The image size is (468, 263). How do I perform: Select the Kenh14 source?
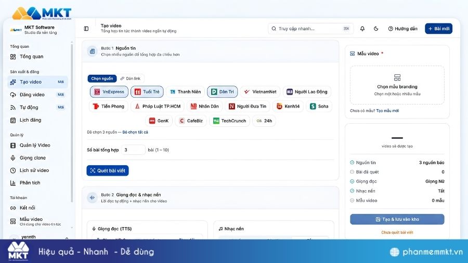(288, 107)
